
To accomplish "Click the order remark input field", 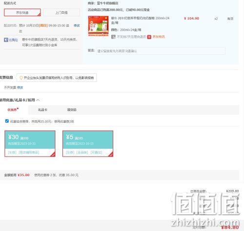I will (x=161, y=51).
